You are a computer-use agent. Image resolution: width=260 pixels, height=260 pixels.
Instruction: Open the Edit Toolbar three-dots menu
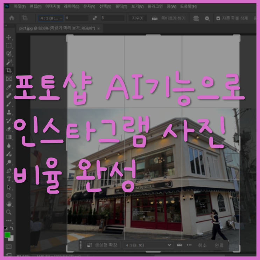pos(9,221)
